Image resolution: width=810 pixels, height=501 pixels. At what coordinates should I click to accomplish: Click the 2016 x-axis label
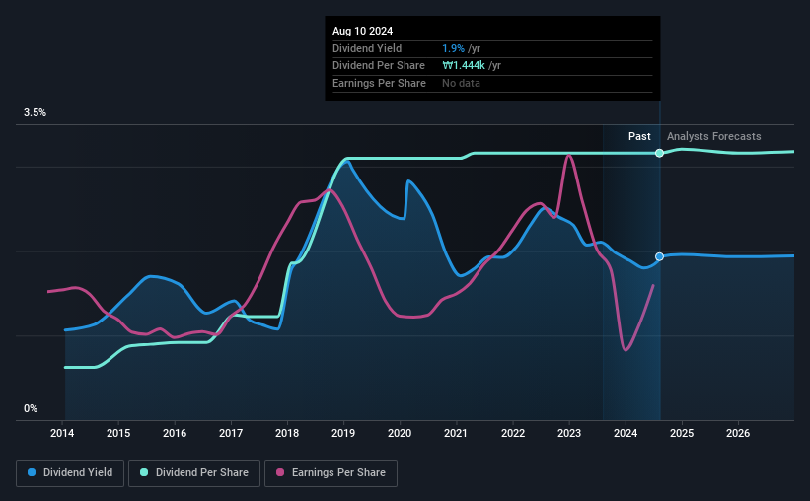click(175, 433)
